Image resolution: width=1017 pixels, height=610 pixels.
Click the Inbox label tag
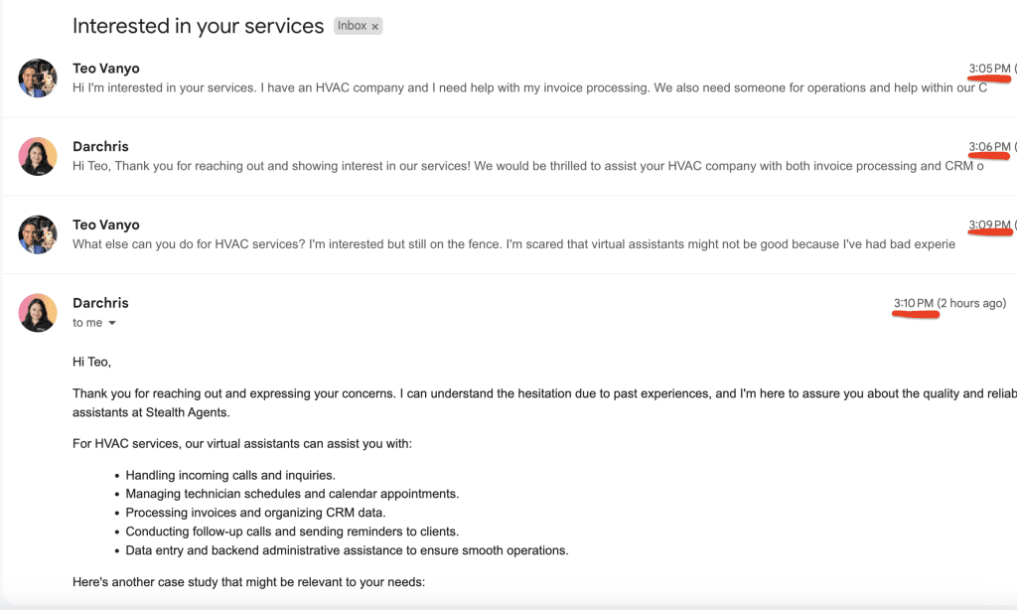pos(352,26)
